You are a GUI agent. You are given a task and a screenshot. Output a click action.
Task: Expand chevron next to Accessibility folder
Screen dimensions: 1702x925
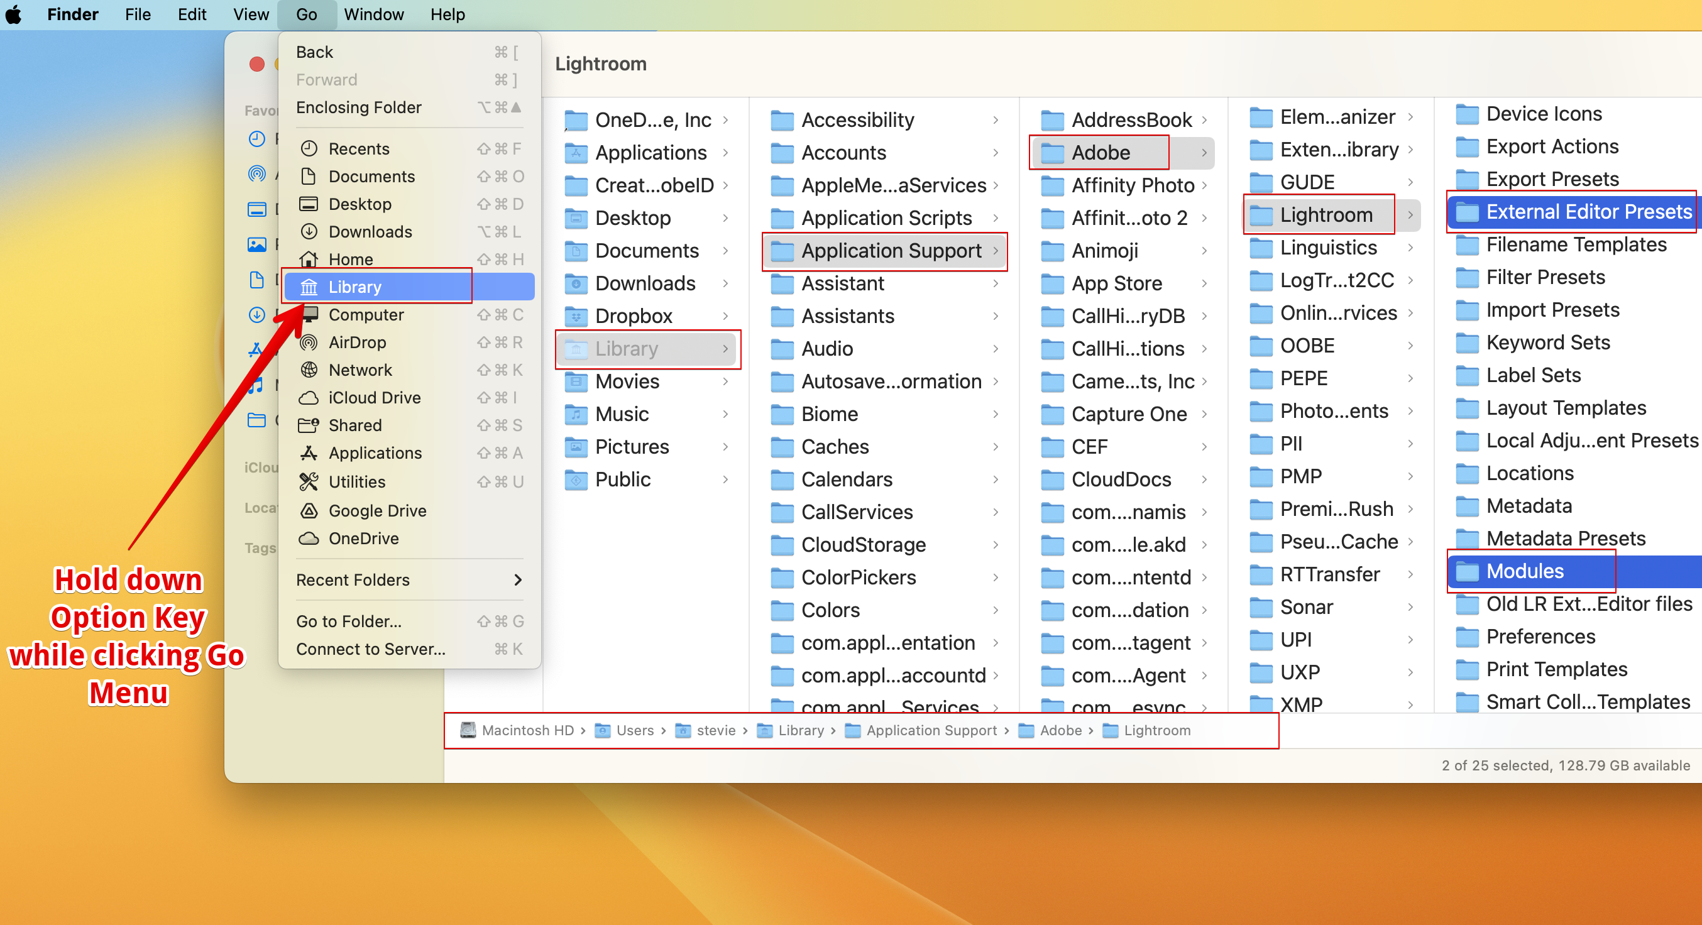click(995, 119)
